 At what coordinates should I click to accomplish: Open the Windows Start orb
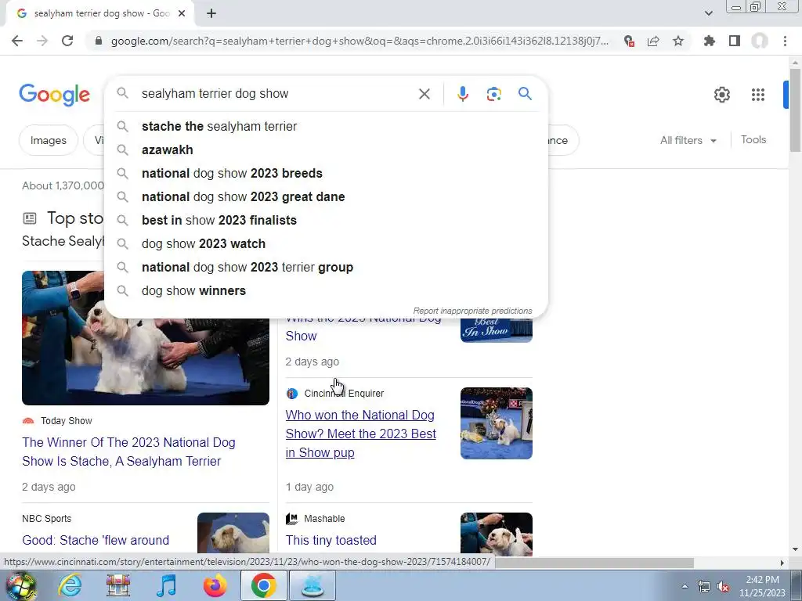pyautogui.click(x=20, y=585)
